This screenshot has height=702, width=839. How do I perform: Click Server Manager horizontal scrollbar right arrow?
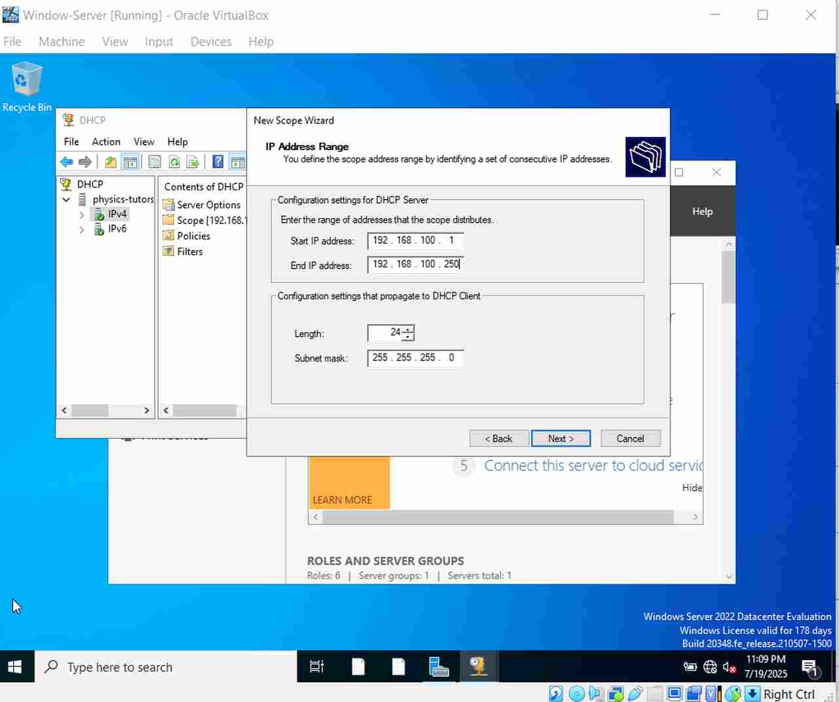point(695,517)
